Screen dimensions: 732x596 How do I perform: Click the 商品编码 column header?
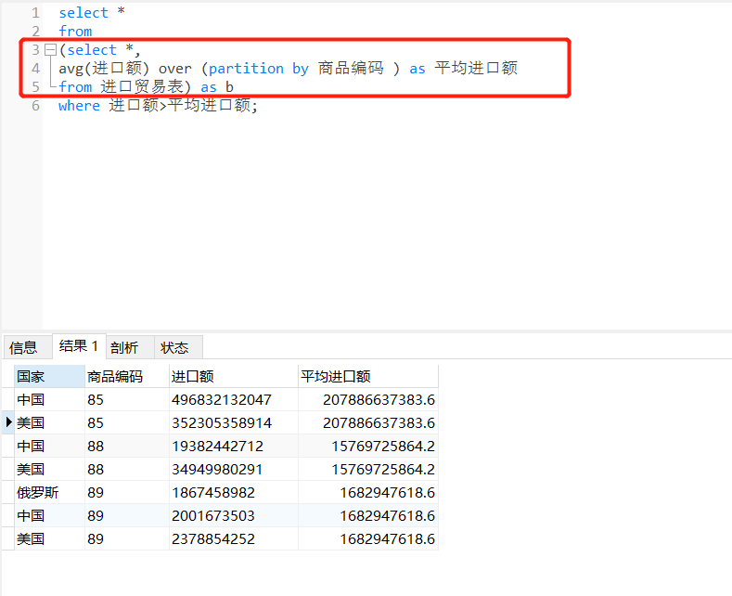(126, 377)
